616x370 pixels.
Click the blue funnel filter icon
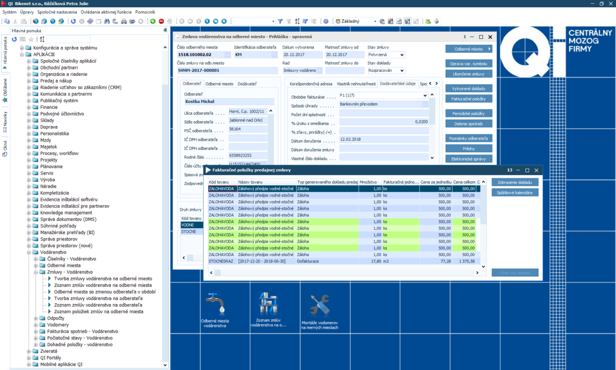pyautogui.click(x=281, y=22)
